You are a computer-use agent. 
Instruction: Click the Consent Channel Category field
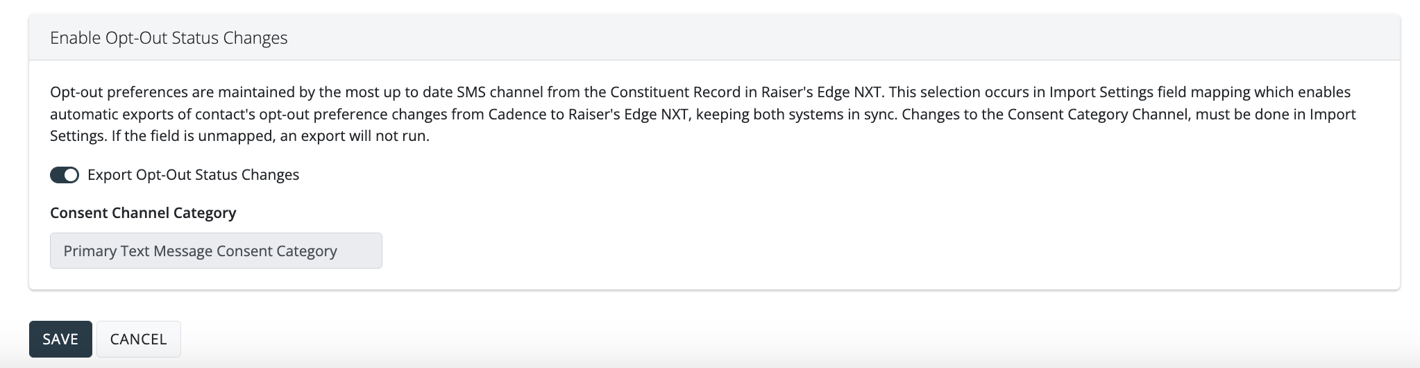[216, 251]
